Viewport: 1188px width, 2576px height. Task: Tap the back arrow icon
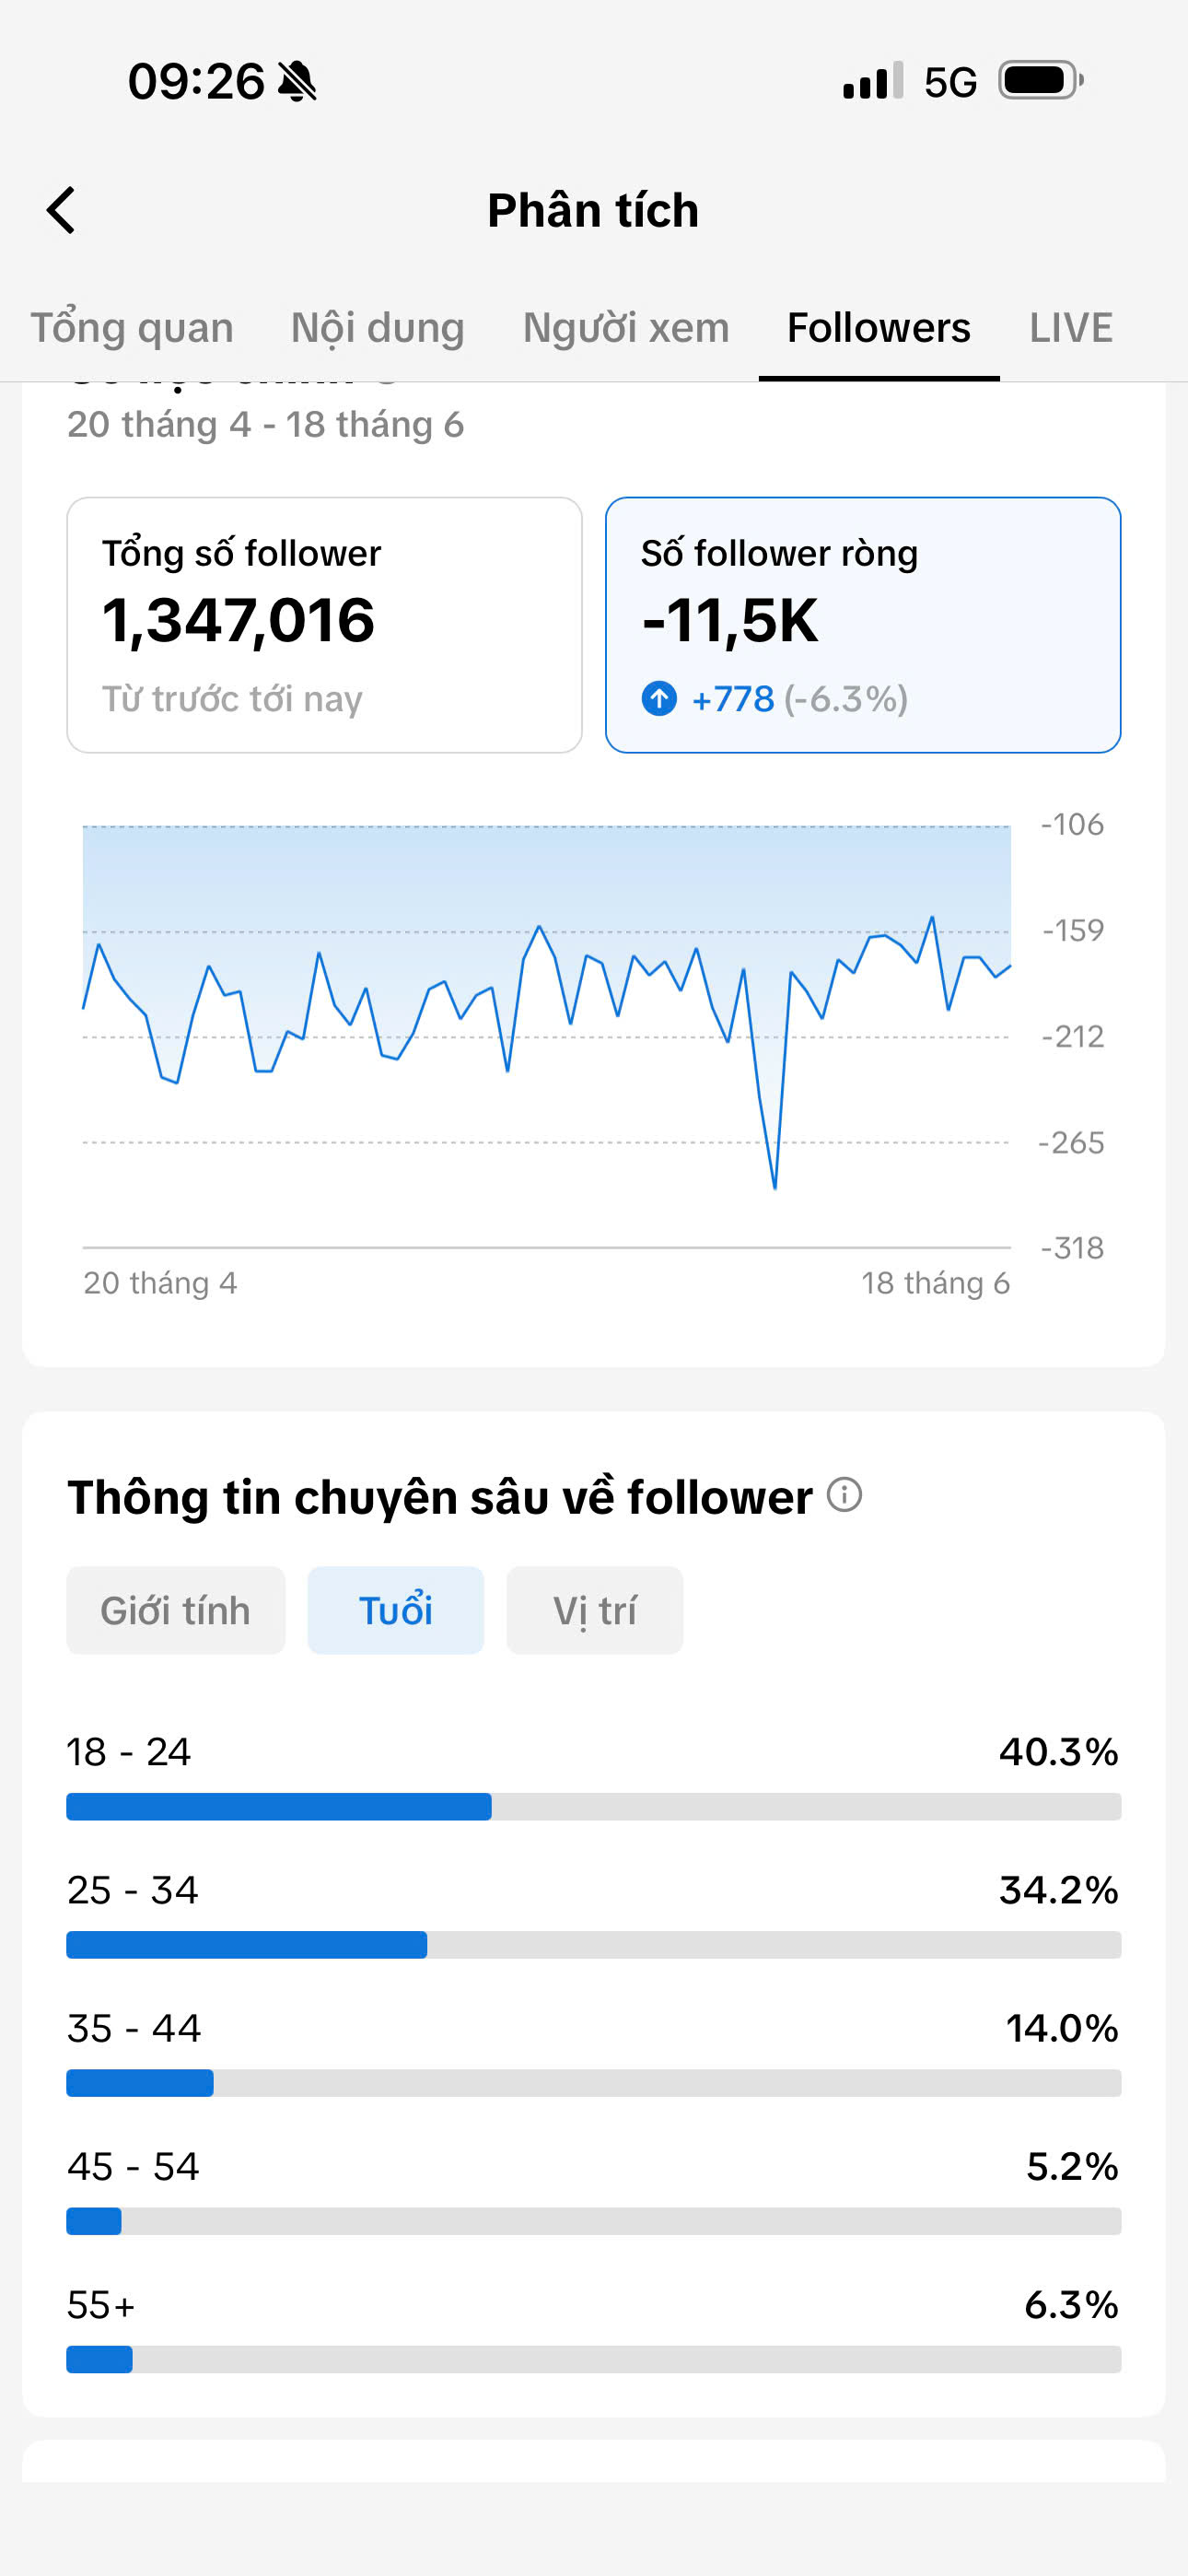point(61,210)
